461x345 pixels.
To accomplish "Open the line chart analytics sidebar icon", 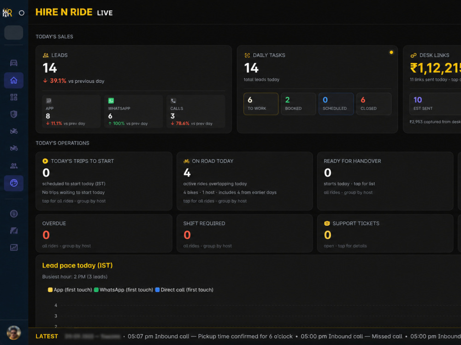I will coord(13,247).
